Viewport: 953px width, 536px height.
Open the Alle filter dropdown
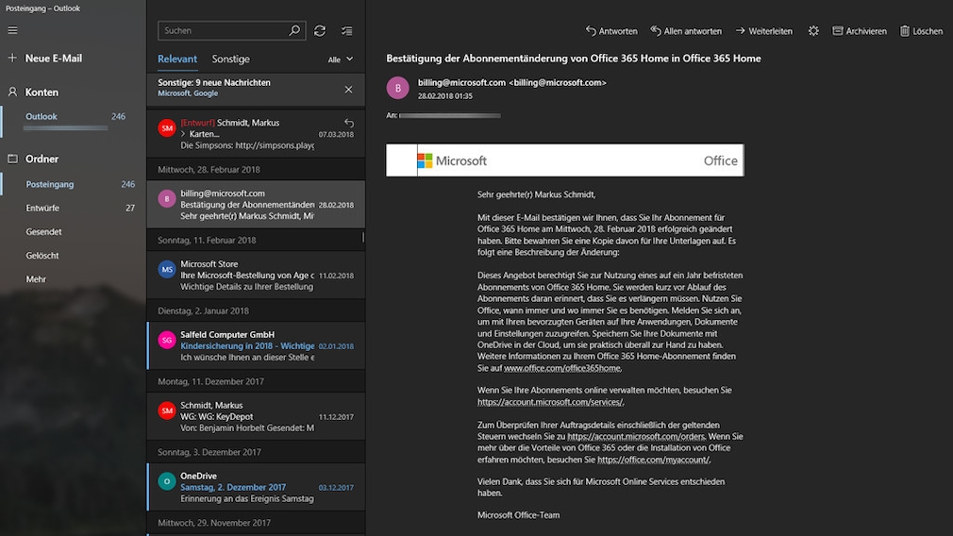point(341,59)
